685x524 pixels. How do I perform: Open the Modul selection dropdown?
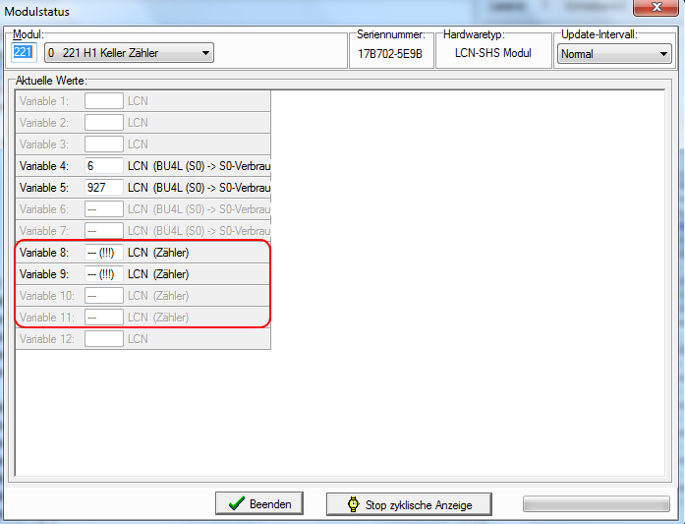click(205, 53)
